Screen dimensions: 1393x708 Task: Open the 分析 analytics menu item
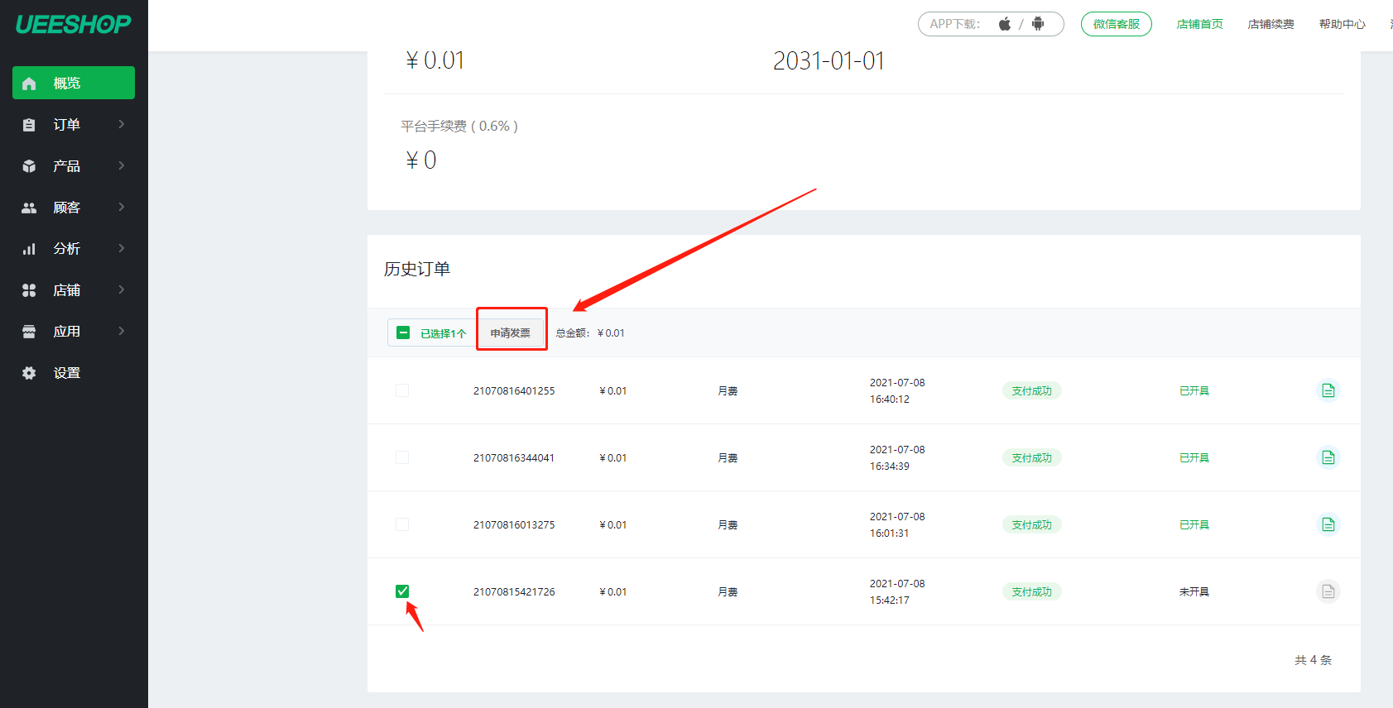click(x=67, y=248)
